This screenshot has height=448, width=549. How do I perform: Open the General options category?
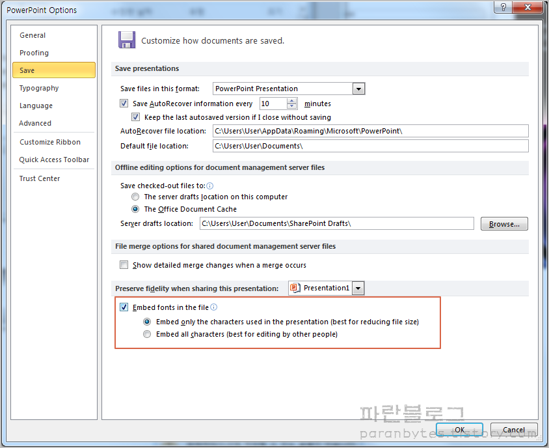click(54, 35)
